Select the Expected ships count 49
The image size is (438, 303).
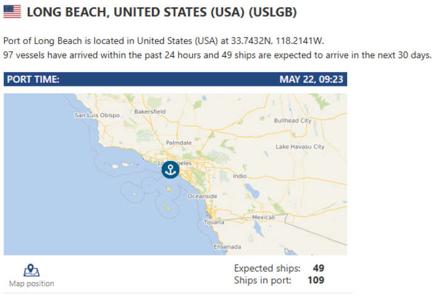click(x=318, y=268)
